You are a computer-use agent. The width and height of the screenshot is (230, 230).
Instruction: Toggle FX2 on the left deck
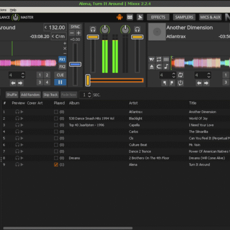(62, 67)
